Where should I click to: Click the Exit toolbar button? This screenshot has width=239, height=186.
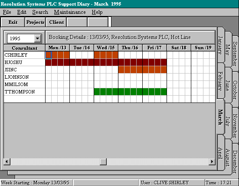click(x=13, y=22)
